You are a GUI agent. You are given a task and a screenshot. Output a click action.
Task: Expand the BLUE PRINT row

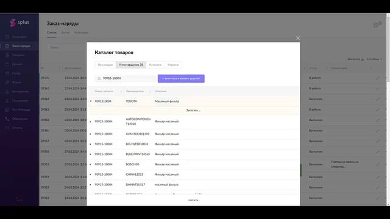coord(91,154)
